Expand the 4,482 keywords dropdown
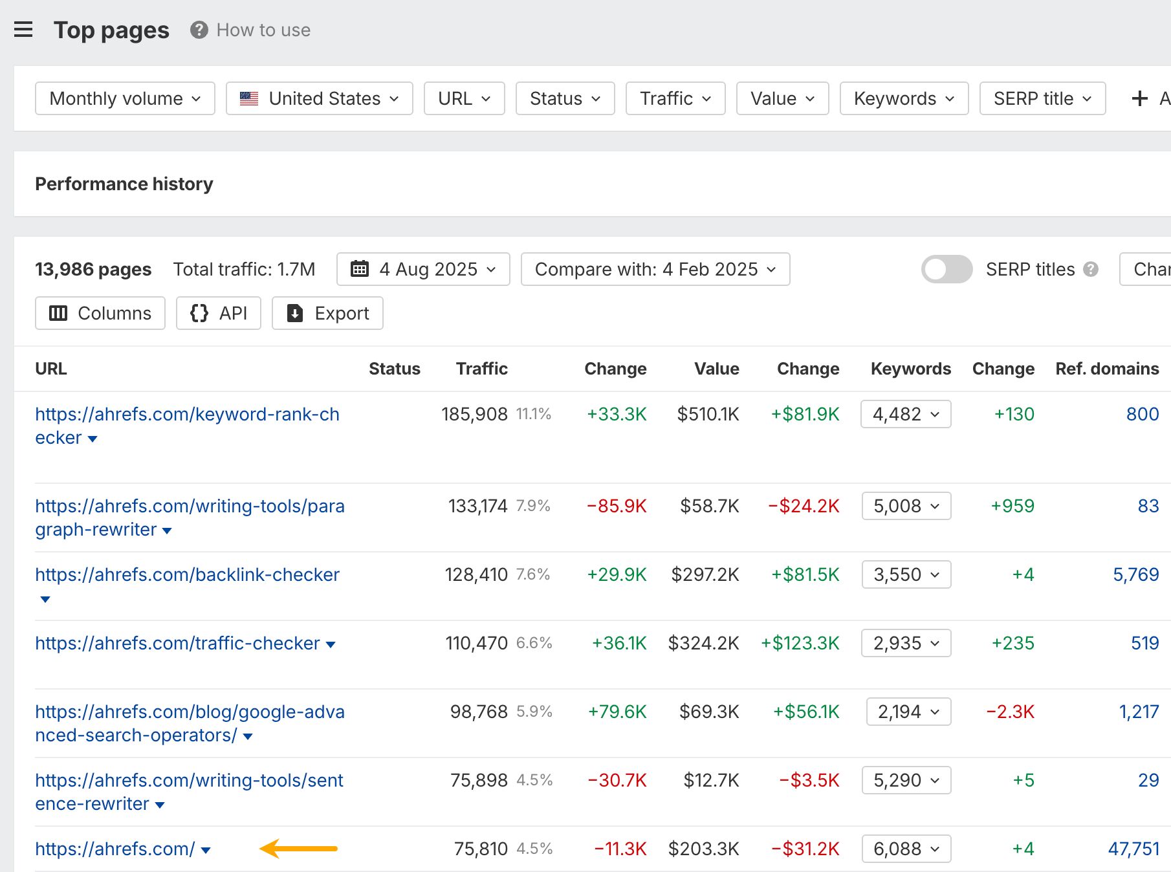The height and width of the screenshot is (872, 1171). coord(905,414)
